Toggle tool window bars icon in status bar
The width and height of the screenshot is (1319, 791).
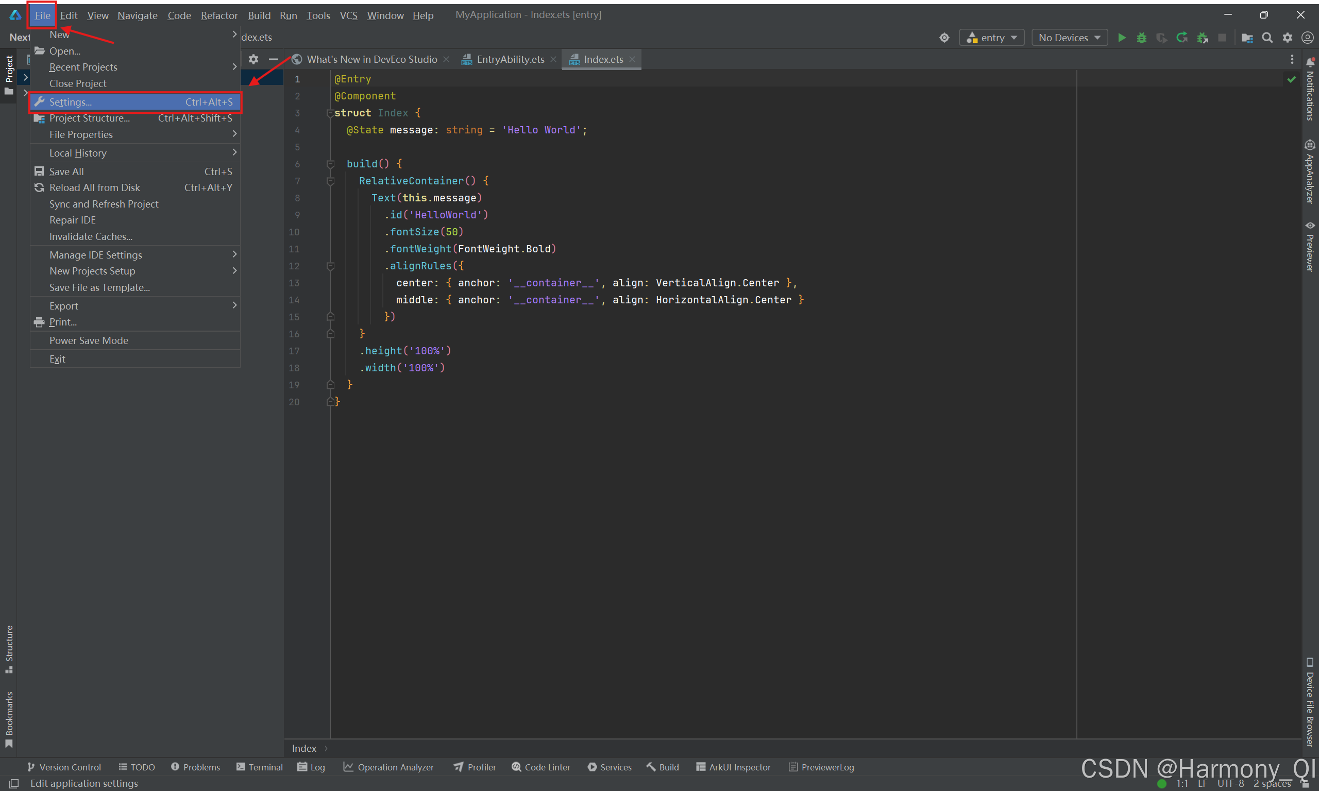click(x=14, y=783)
